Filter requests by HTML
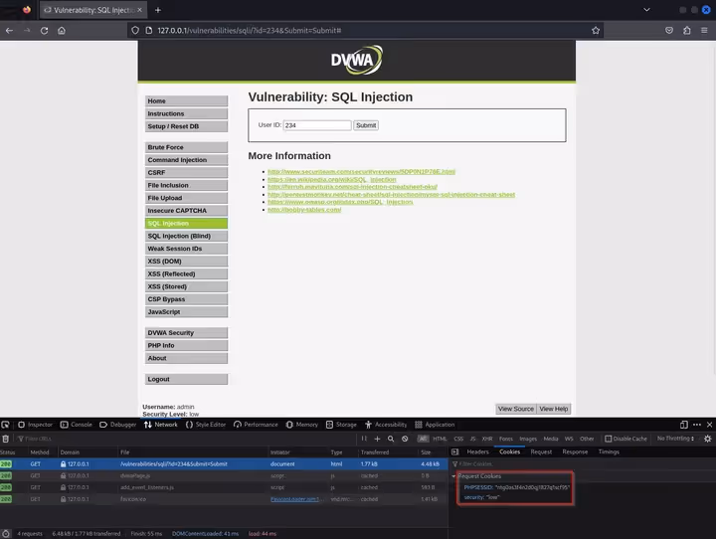Screen dimensions: 716x539 [440, 439]
